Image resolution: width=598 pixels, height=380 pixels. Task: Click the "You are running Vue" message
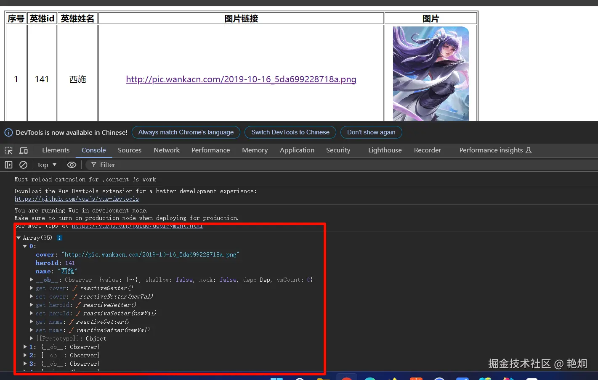click(81, 211)
